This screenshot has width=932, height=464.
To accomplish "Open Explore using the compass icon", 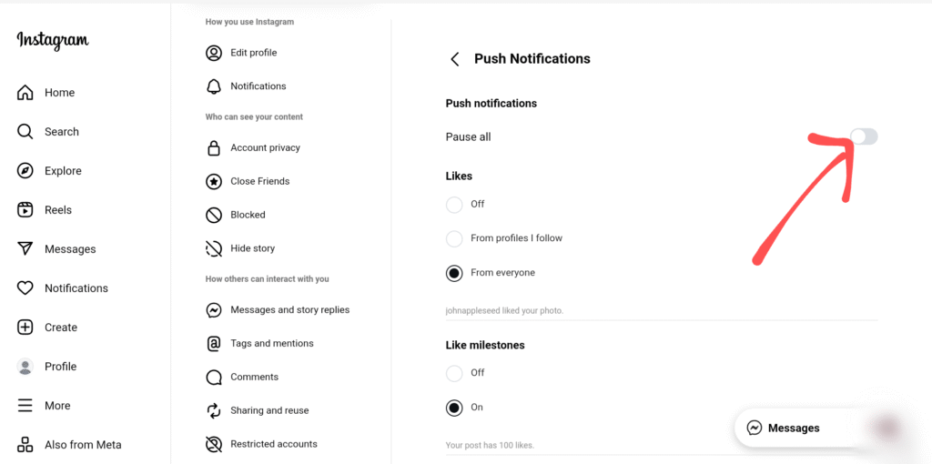I will [x=25, y=171].
